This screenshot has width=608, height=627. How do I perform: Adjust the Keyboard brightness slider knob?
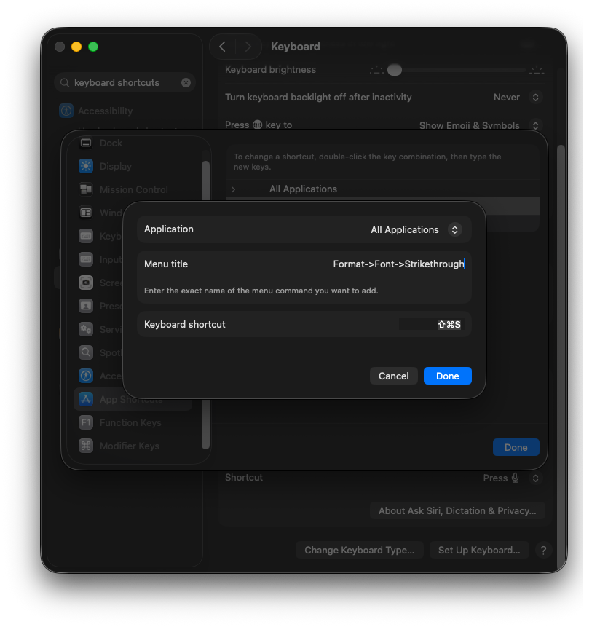pos(395,70)
